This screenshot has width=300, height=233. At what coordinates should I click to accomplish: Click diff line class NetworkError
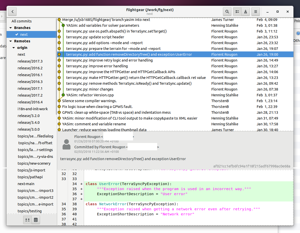coord(175,204)
